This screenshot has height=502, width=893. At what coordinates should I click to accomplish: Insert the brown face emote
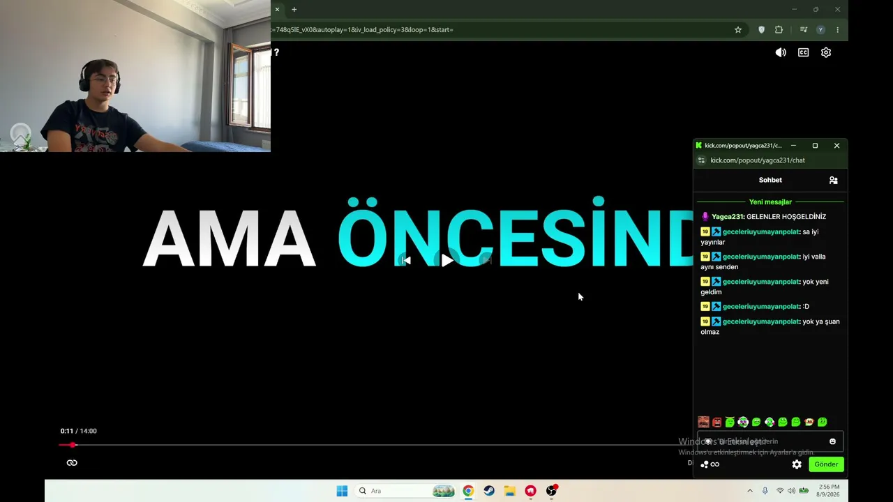pos(703,422)
